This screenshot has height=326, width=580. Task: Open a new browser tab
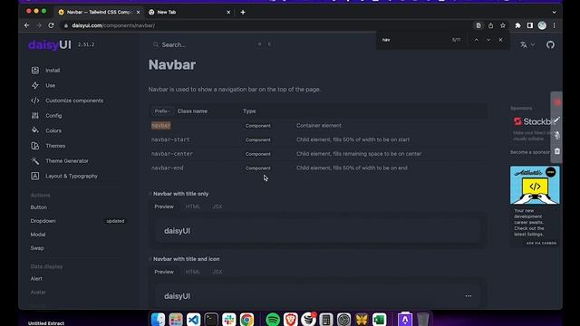243,12
